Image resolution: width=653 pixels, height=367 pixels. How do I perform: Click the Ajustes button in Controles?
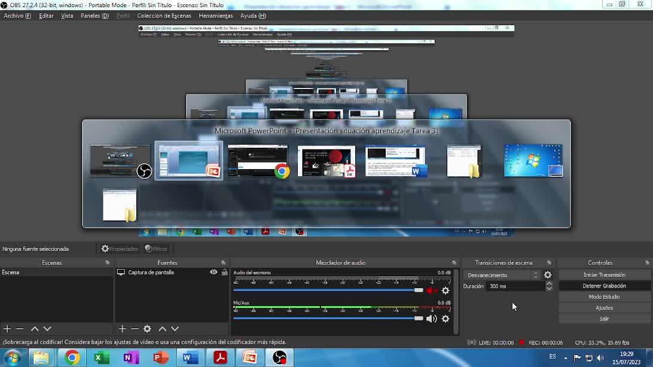pos(604,308)
